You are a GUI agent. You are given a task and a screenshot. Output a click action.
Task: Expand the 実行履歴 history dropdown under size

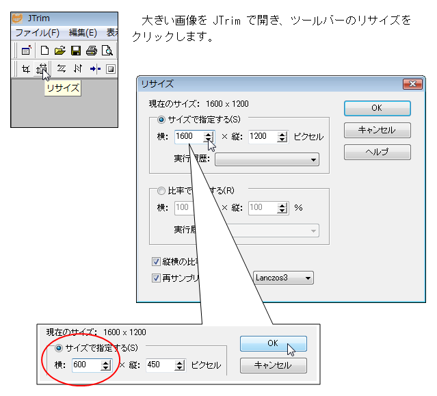[267, 159]
